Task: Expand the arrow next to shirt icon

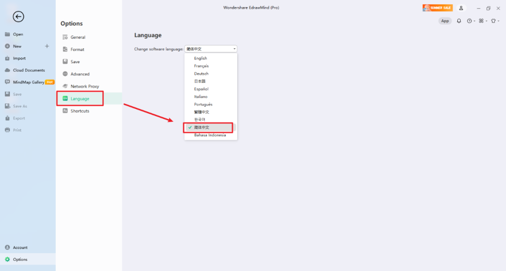Action: 499,21
